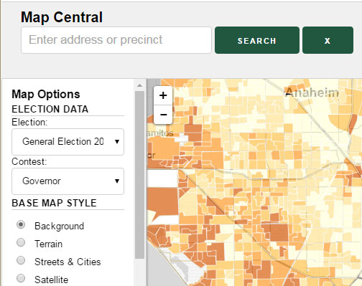The image size is (362, 286).
Task: Select the Streets & Cities base map
Action: pyautogui.click(x=21, y=260)
